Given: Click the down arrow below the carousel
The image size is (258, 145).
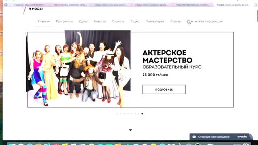Looking at the screenshot, I should click(131, 130).
